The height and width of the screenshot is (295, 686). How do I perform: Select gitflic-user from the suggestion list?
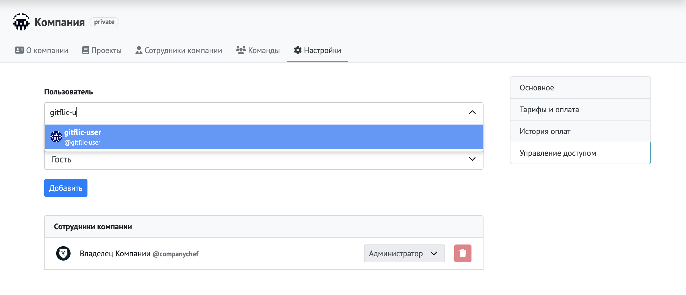coord(264,137)
